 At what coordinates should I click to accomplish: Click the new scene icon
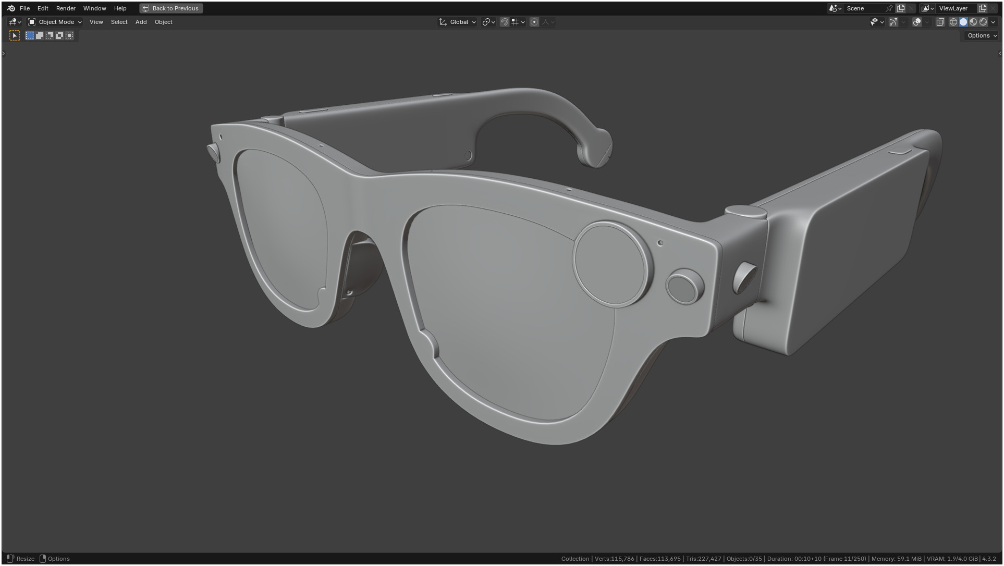coord(901,8)
